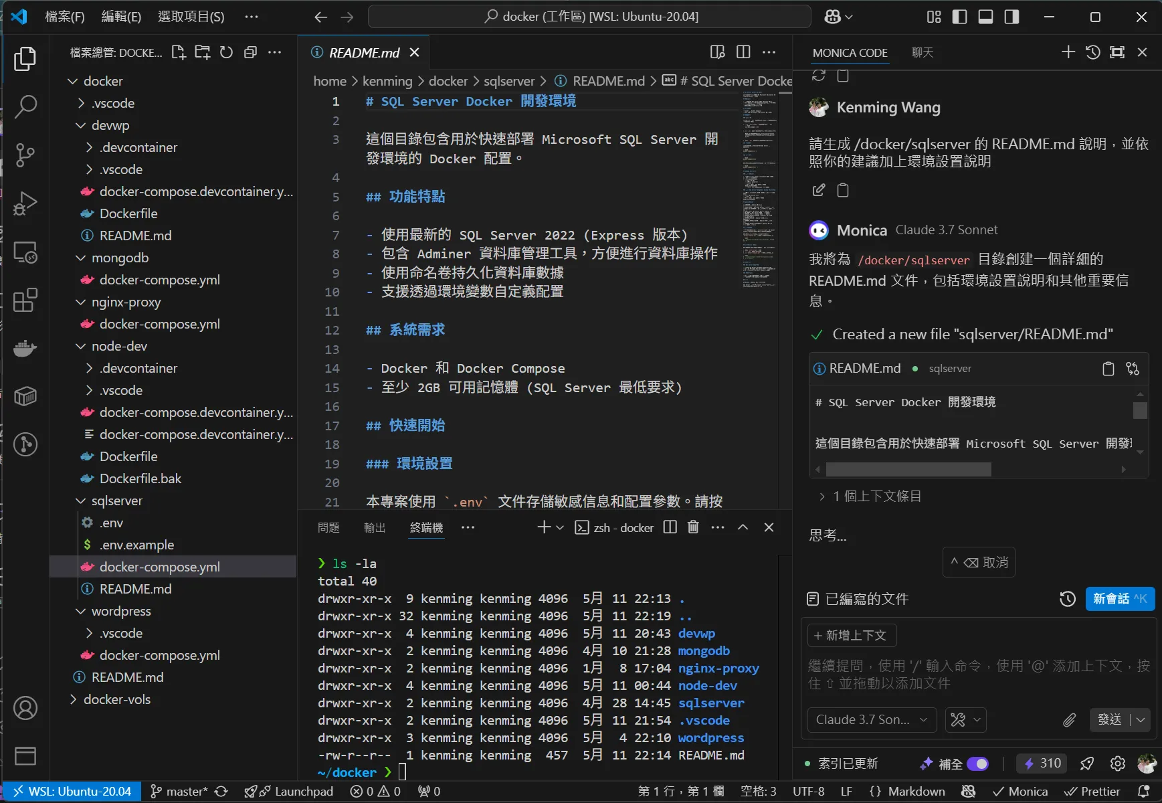Switch to the 輸出 panel tab
This screenshot has height=803, width=1162.
pyautogui.click(x=375, y=528)
